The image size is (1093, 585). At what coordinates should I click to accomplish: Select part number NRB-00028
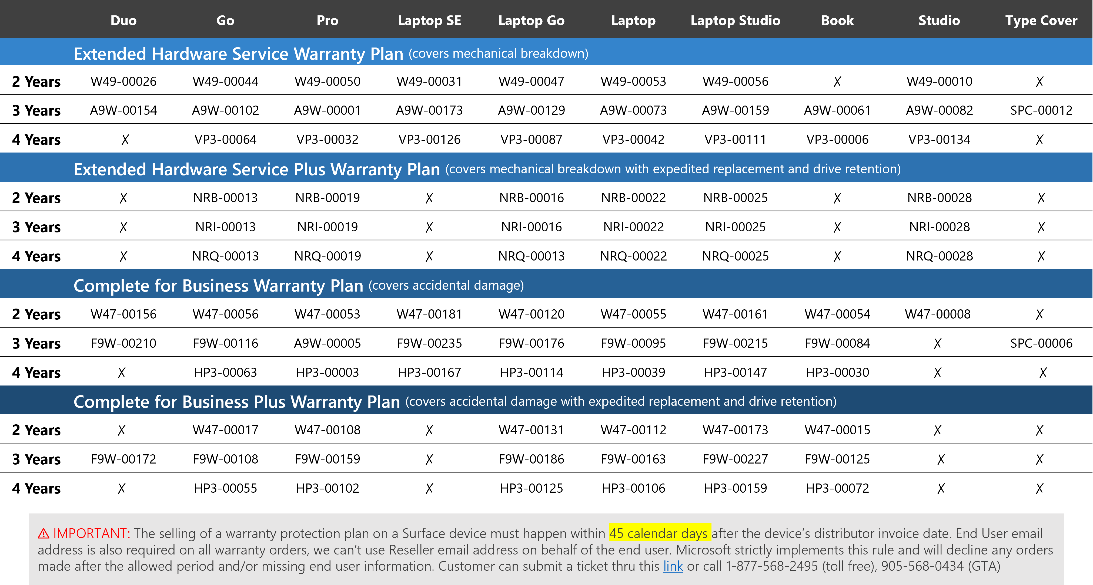coord(939,198)
